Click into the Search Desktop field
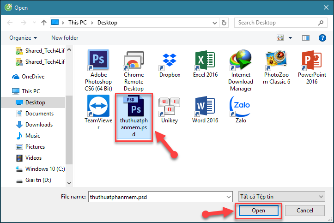The height and width of the screenshot is (223, 334). tap(277, 23)
